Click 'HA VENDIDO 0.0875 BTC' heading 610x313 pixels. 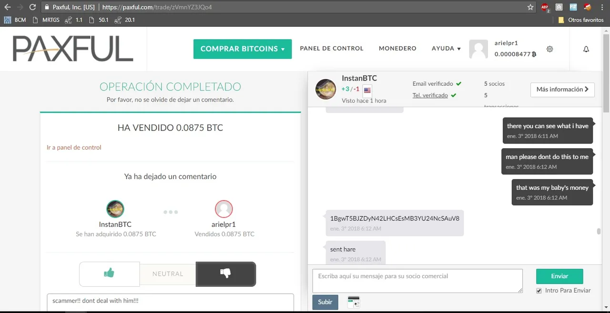coord(170,128)
